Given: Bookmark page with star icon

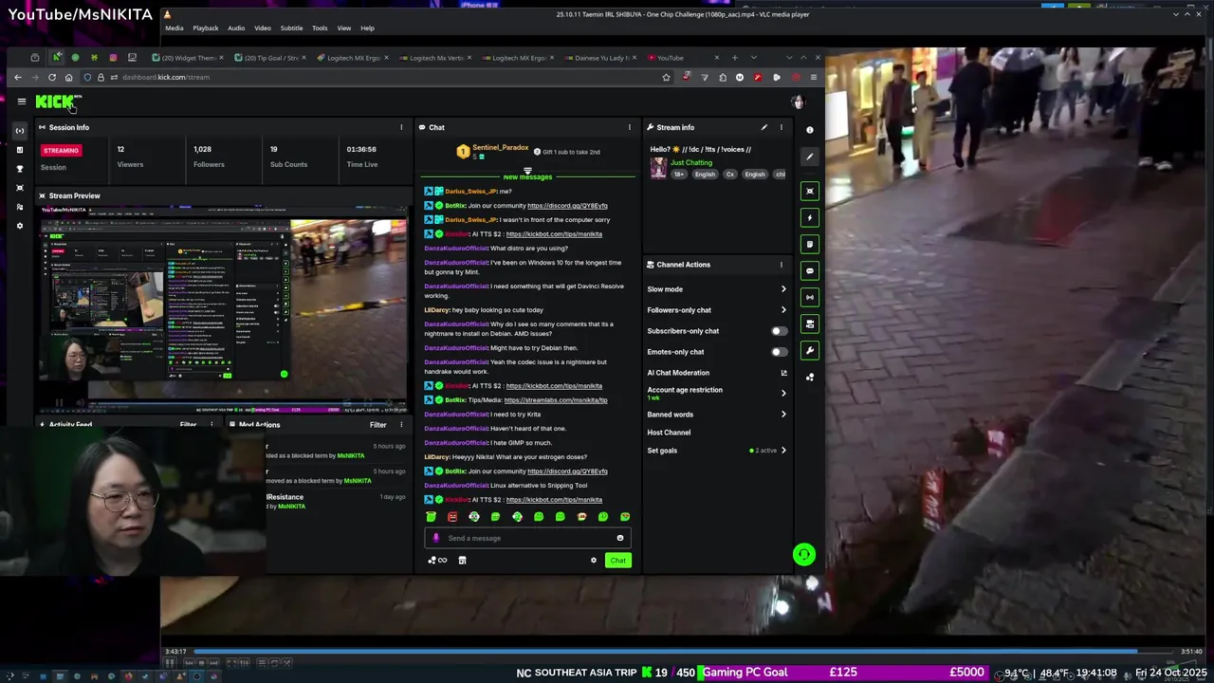Looking at the screenshot, I should [x=666, y=78].
